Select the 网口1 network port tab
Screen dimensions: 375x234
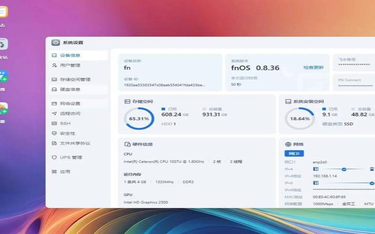(x=294, y=154)
